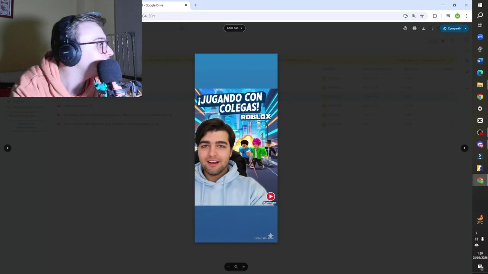This screenshot has height=274, width=488.
Task: Zoom out with the minus button
Action: coord(228,267)
